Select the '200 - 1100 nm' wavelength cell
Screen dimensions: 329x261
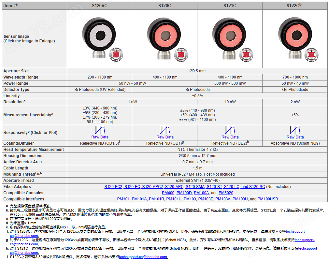point(100,77)
